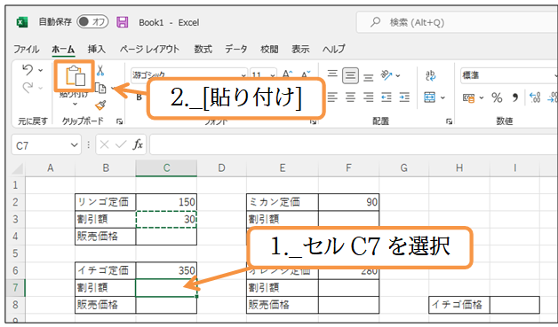Apply percent style
The height and width of the screenshot is (327, 558).
(x=497, y=97)
